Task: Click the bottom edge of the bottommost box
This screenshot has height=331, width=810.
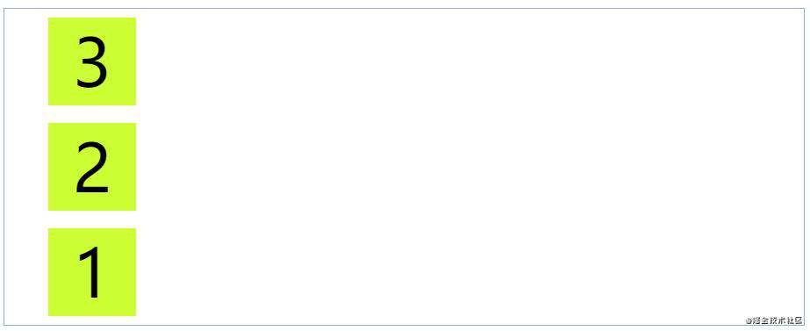Action: coord(92,315)
